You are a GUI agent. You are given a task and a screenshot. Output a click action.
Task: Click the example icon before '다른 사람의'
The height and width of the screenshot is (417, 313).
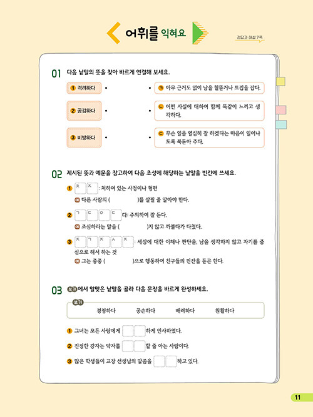coord(77,199)
